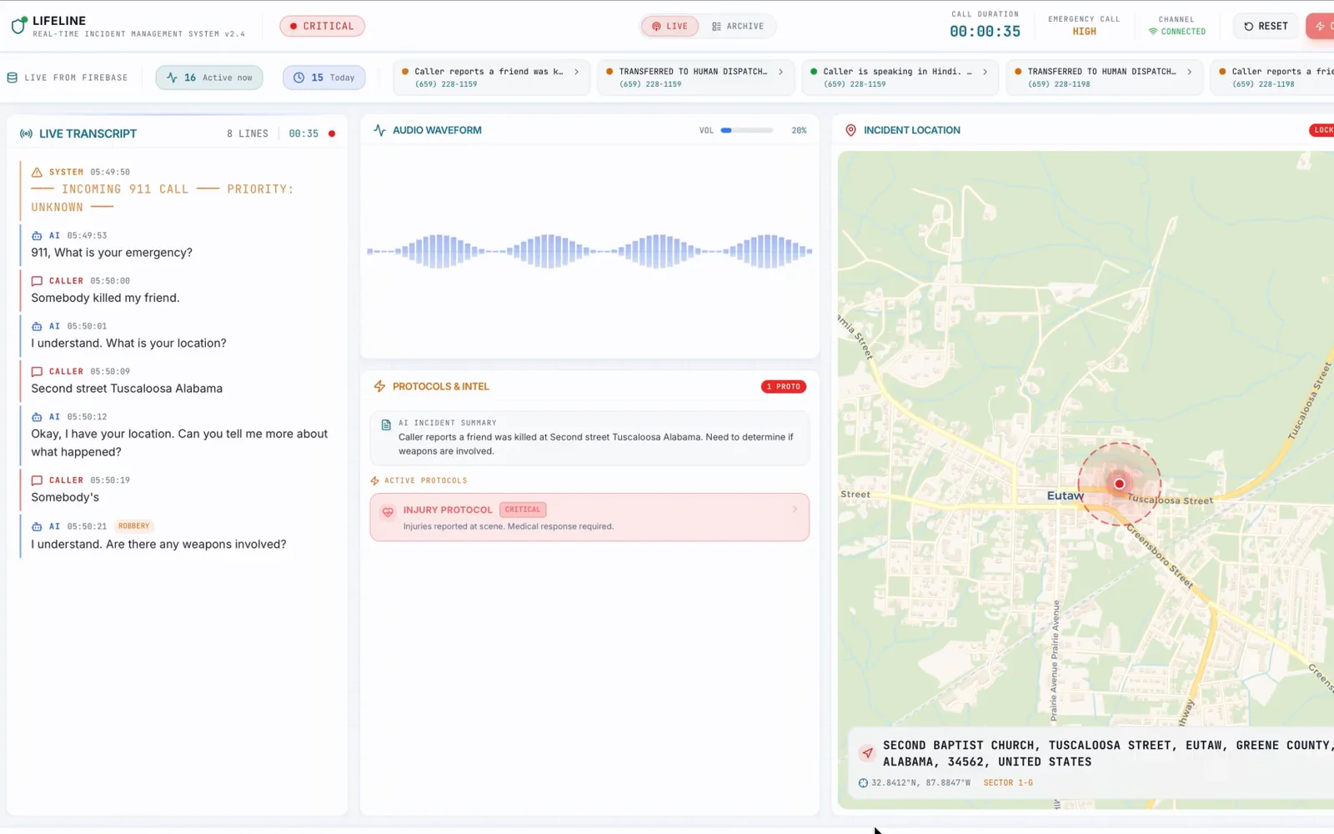Click the Reset button
1334x834 pixels.
1266,27
